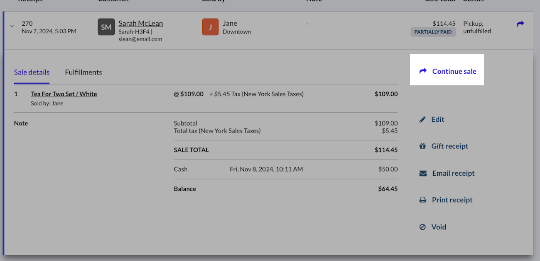The width and height of the screenshot is (540, 261).
Task: Click Jane's orange J avatar
Action: 210,27
